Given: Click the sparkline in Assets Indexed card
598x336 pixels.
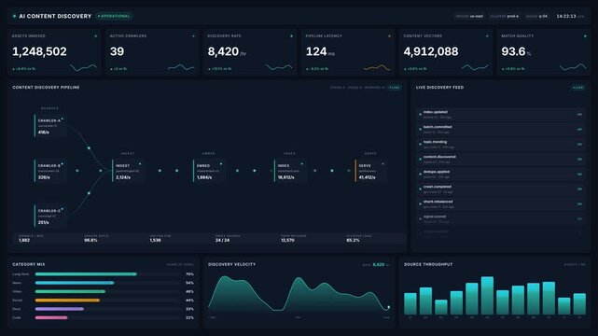Looking at the screenshot, I should 83,68.
